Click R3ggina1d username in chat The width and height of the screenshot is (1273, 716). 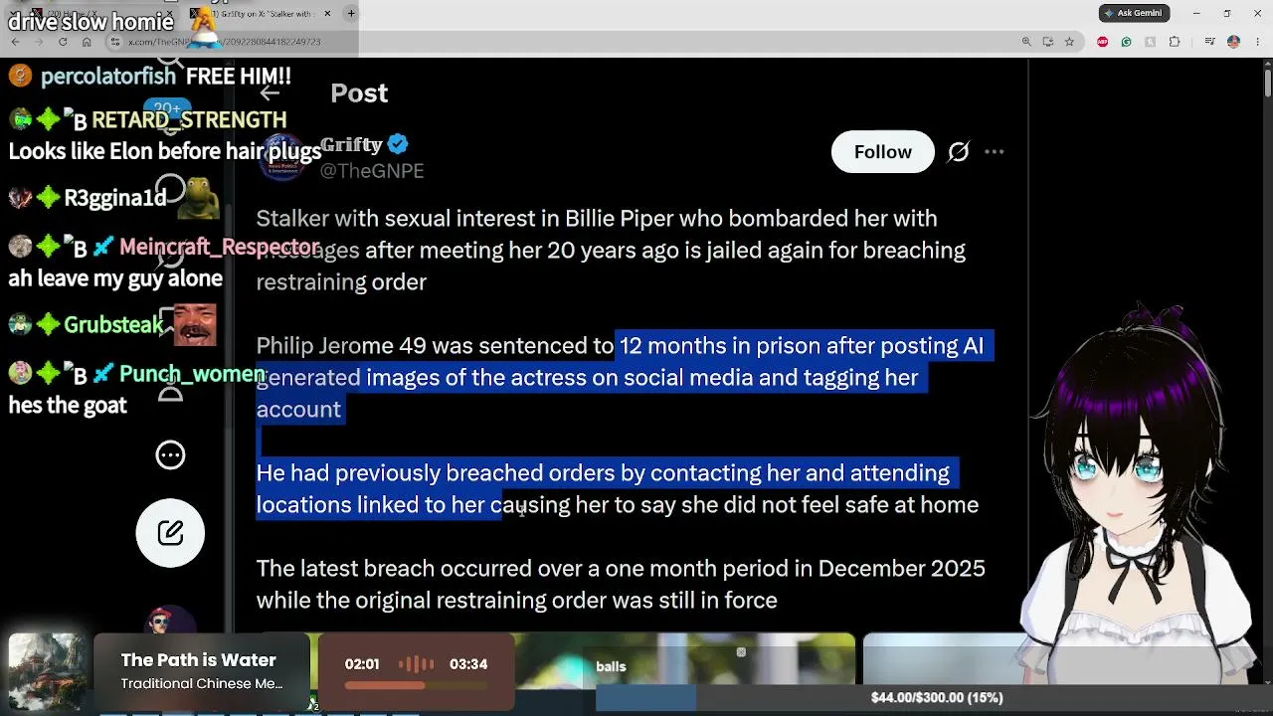115,198
